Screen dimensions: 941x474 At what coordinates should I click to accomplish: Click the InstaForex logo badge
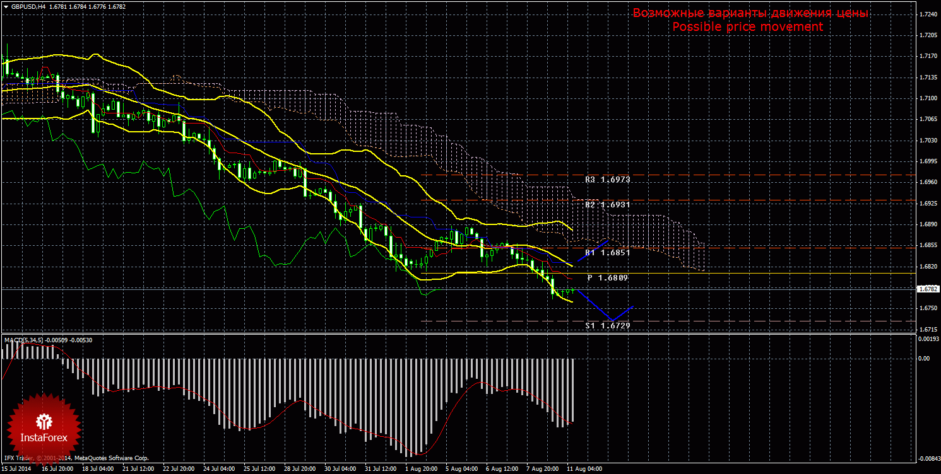[x=44, y=429]
